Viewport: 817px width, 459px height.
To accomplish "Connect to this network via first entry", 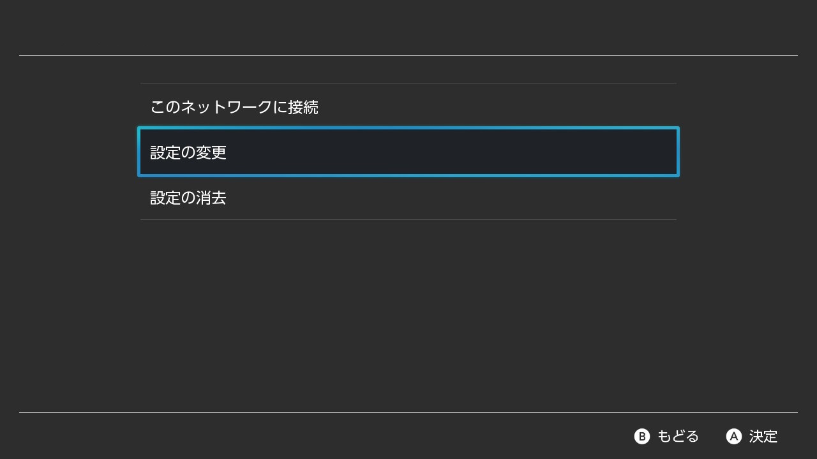I will coord(408,107).
